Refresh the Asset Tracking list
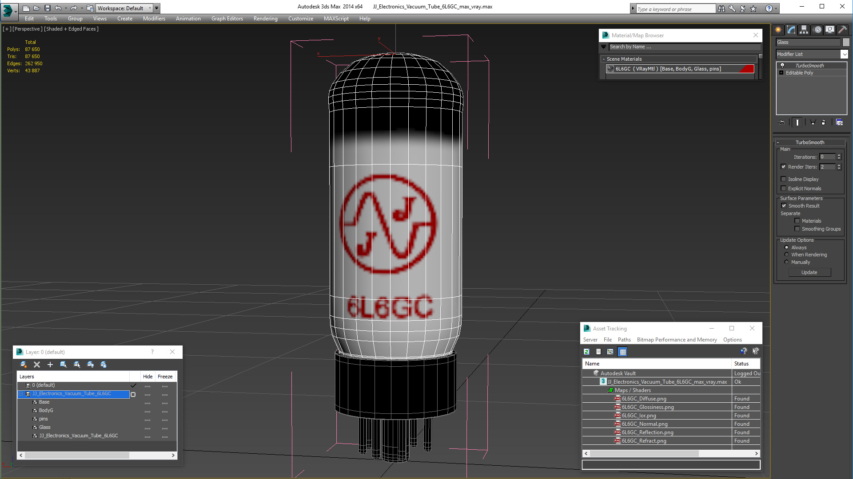853x479 pixels. pyautogui.click(x=586, y=352)
